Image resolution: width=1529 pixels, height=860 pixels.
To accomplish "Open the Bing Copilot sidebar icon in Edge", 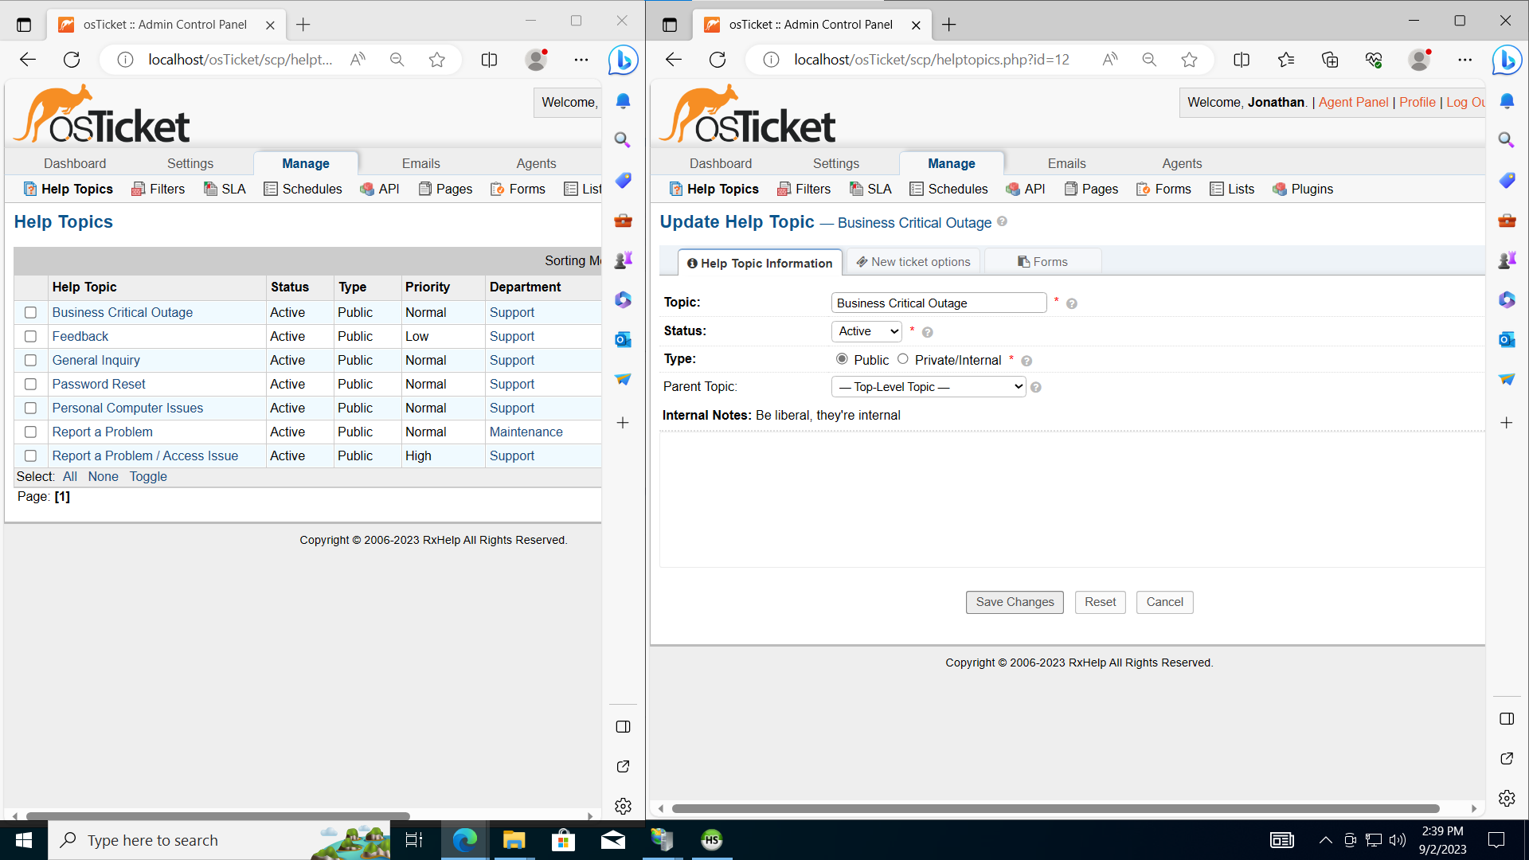I will (x=1506, y=60).
